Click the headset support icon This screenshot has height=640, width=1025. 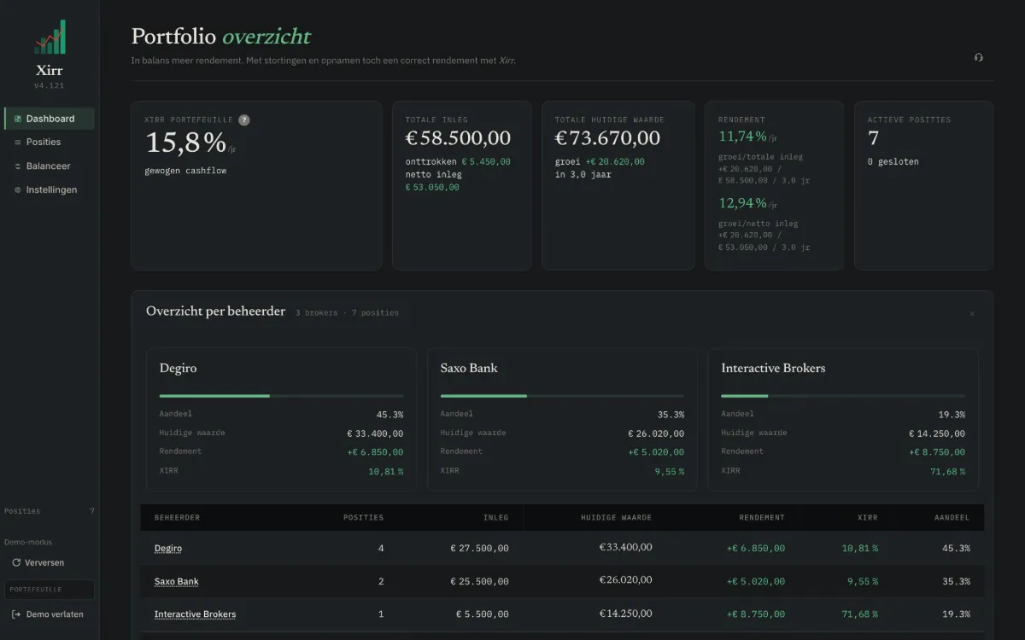979,58
